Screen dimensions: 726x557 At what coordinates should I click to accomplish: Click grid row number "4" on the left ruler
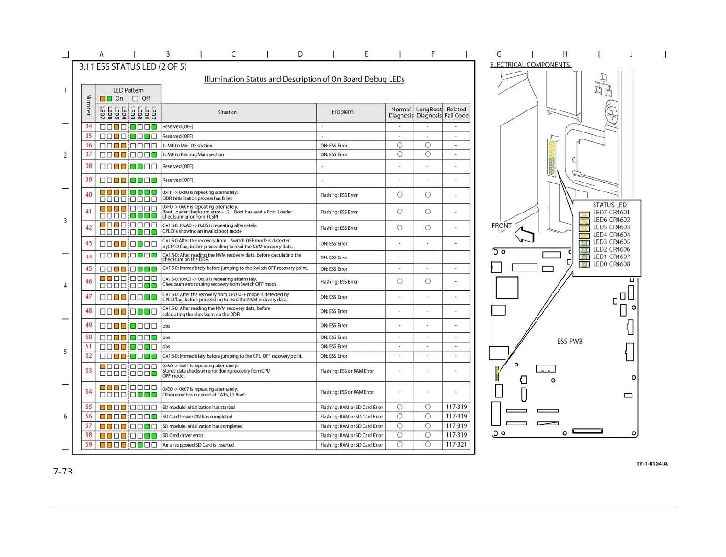[x=65, y=286]
